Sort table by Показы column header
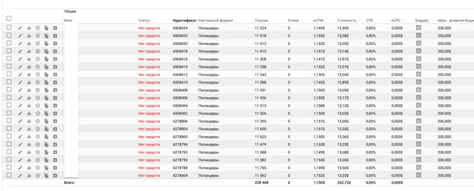 click(x=262, y=20)
